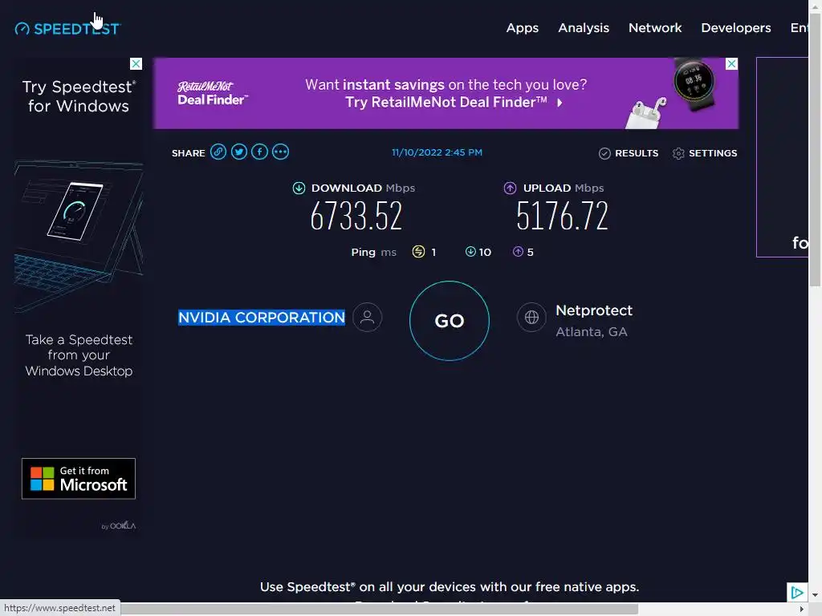Click the laptop illustration in left ad
This screenshot has width=822, height=616.
coord(79,236)
